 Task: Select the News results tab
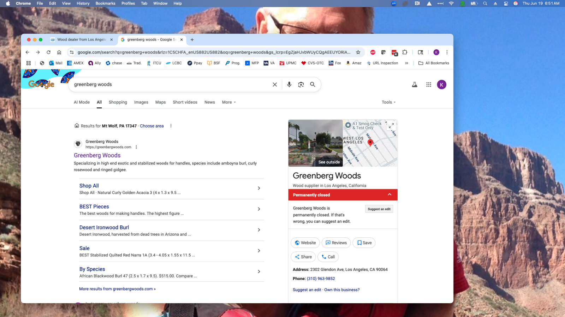coord(209,102)
